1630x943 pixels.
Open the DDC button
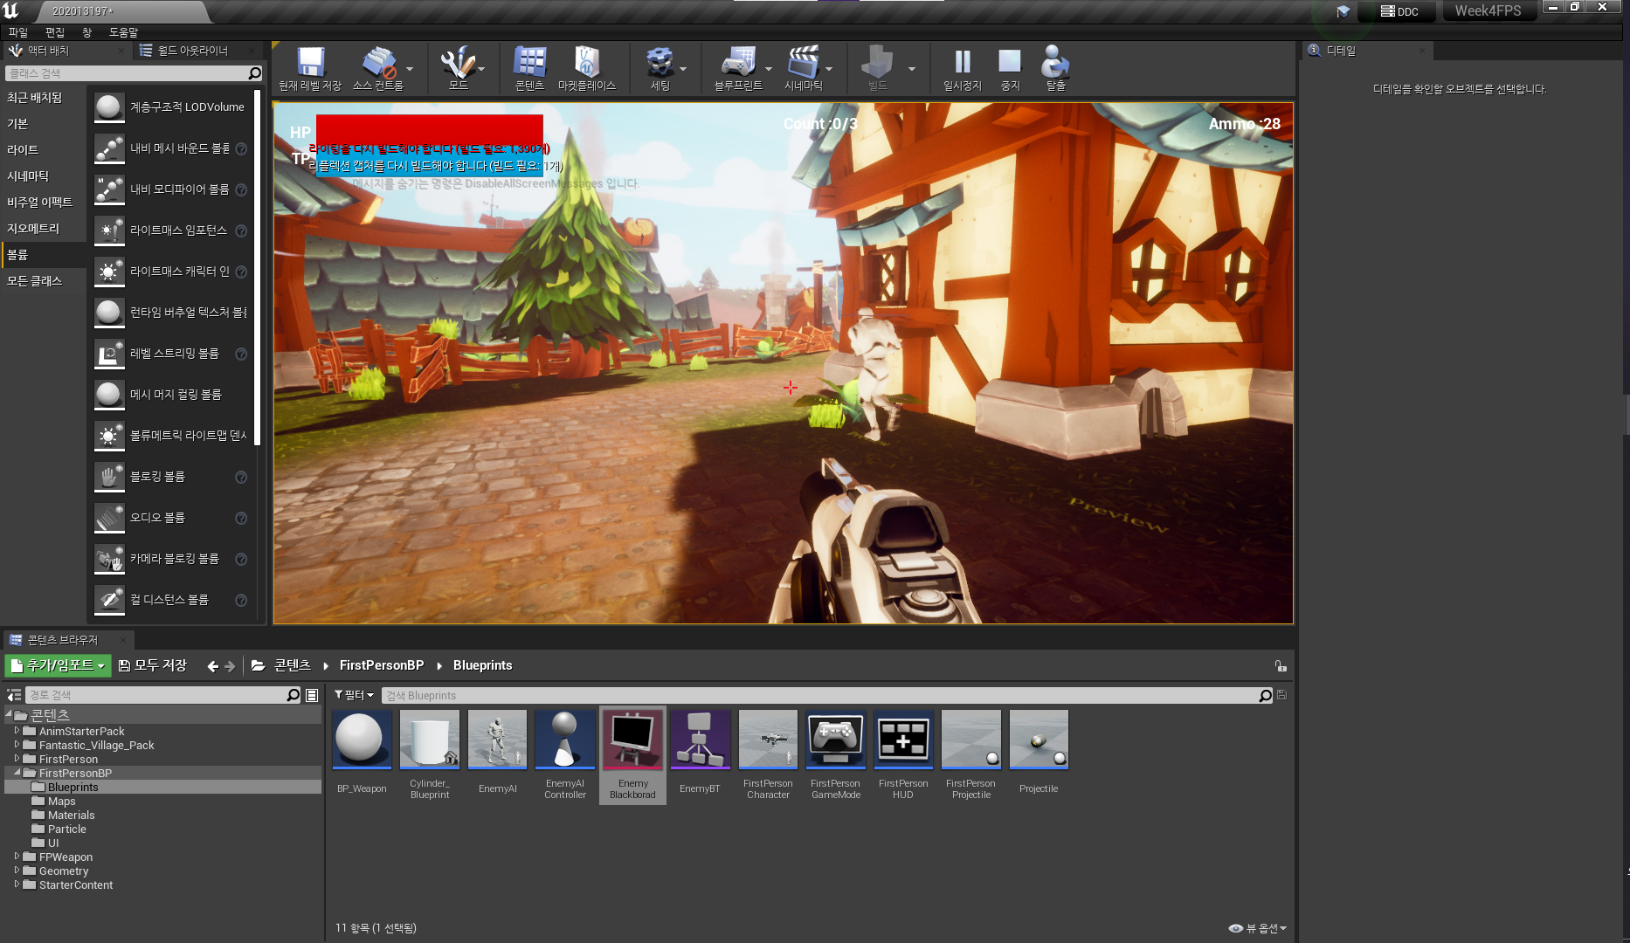click(1399, 11)
